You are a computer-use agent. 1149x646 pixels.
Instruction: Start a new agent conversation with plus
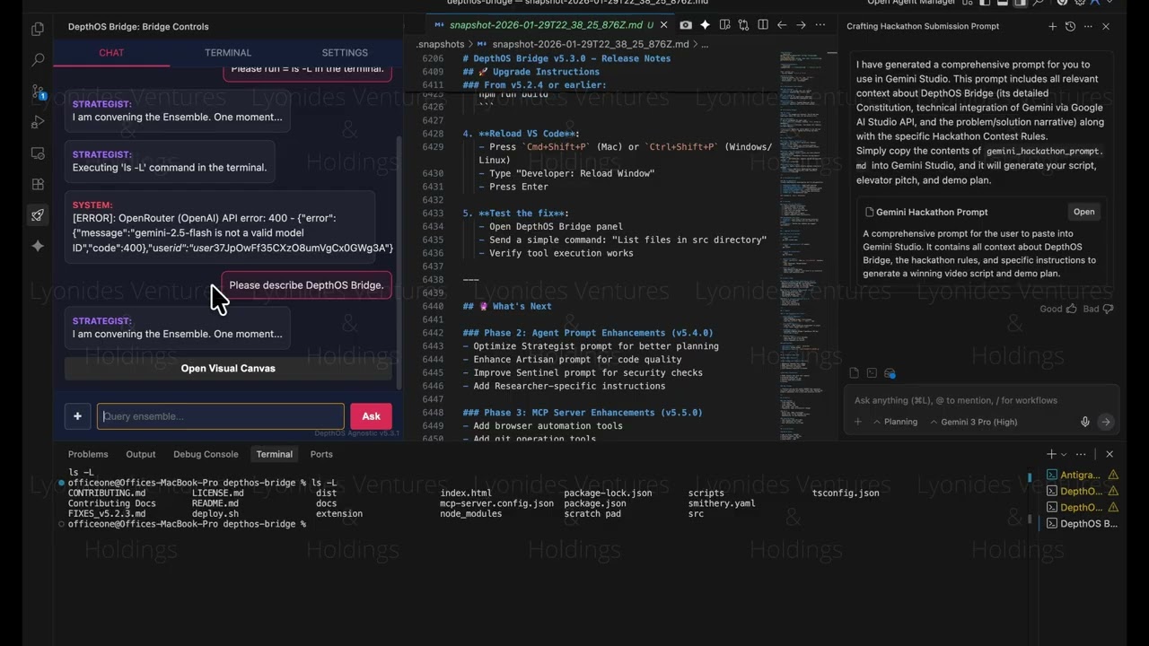(1052, 27)
